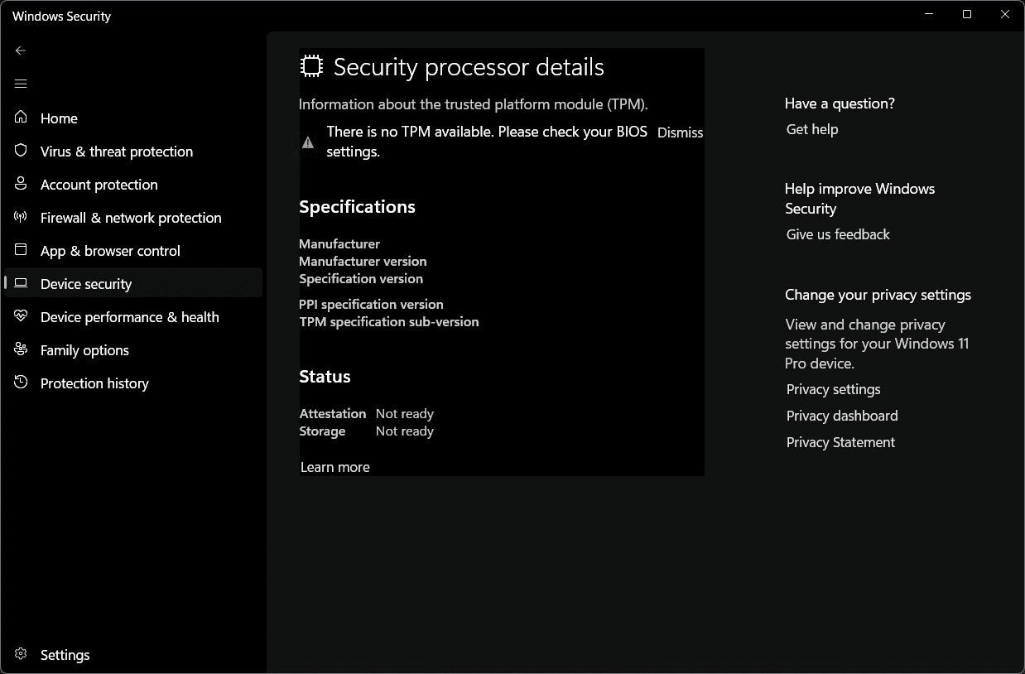Click the back arrow navigation icon

[x=20, y=51]
